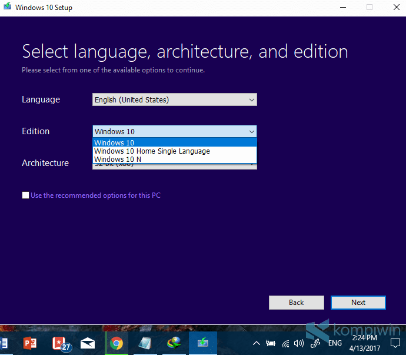Open PowerPoint from the taskbar

click(30, 343)
